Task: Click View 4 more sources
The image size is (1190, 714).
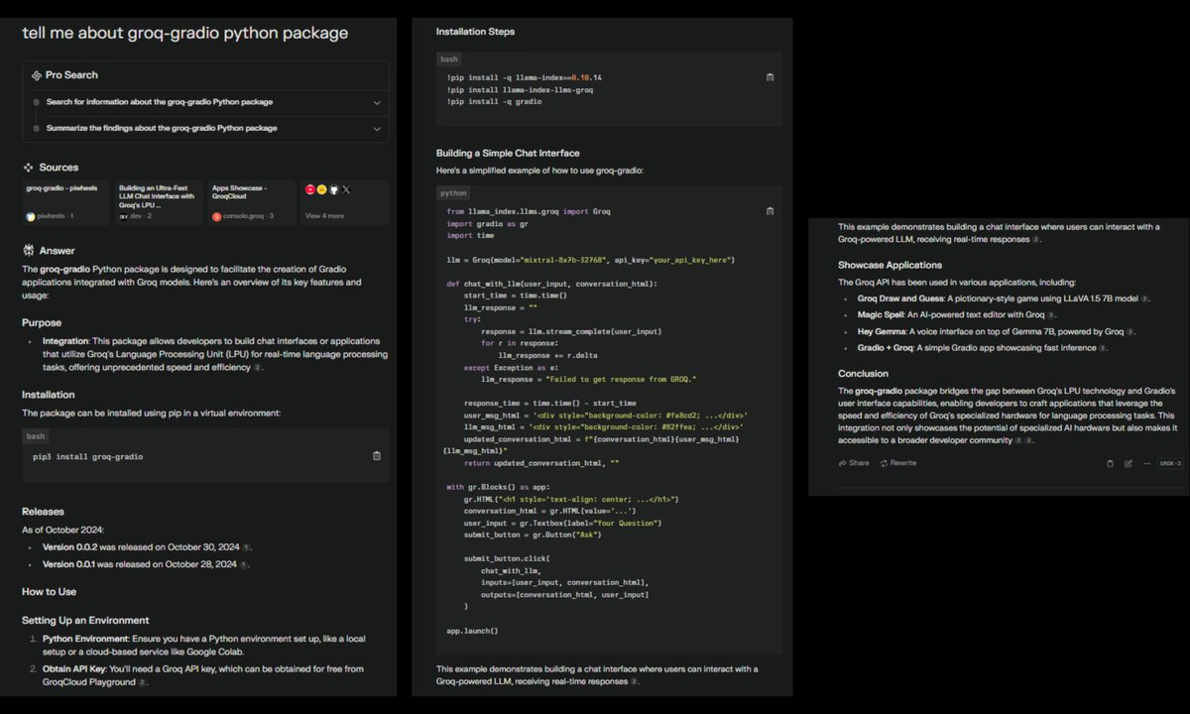Action: (x=324, y=215)
